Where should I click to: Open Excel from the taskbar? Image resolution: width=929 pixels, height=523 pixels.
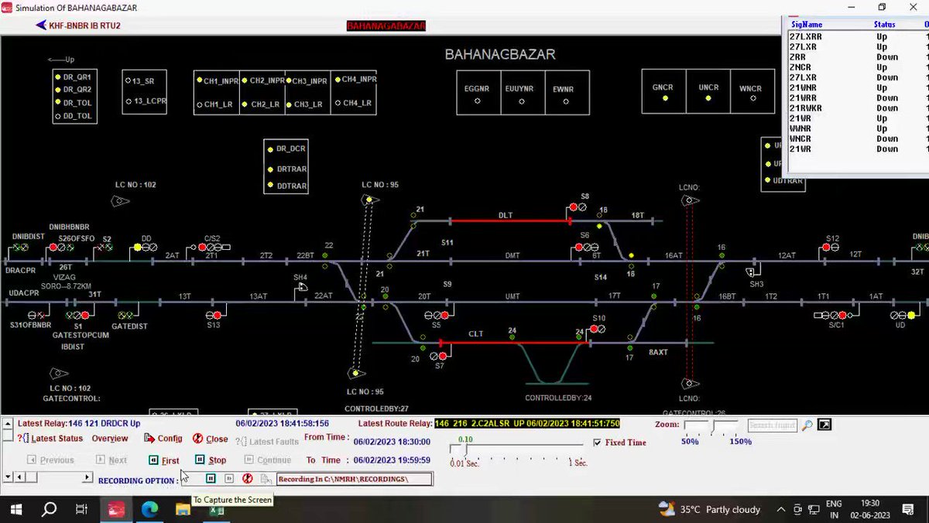click(x=216, y=509)
